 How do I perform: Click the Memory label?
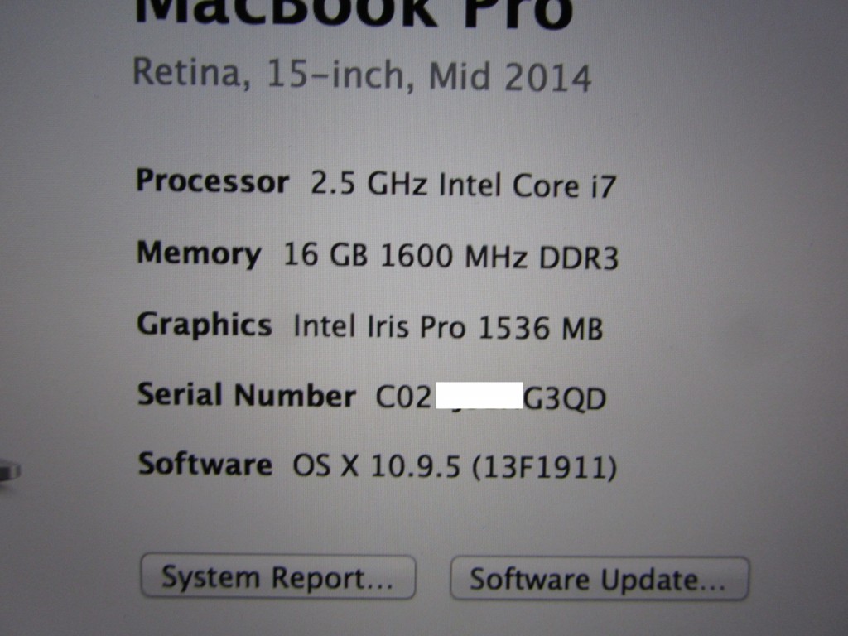tap(199, 254)
